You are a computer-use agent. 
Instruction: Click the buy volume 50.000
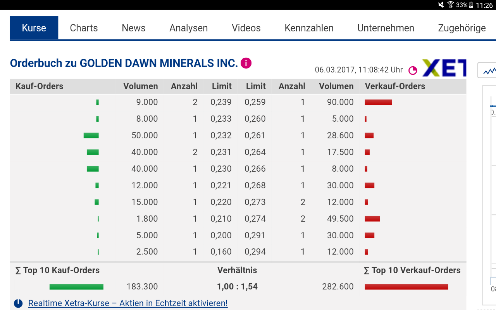tap(145, 136)
